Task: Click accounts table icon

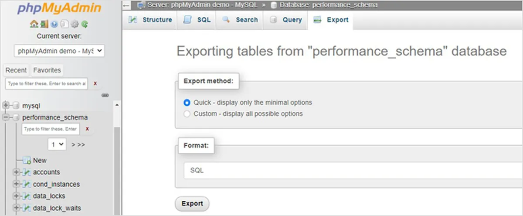Action: pos(27,172)
